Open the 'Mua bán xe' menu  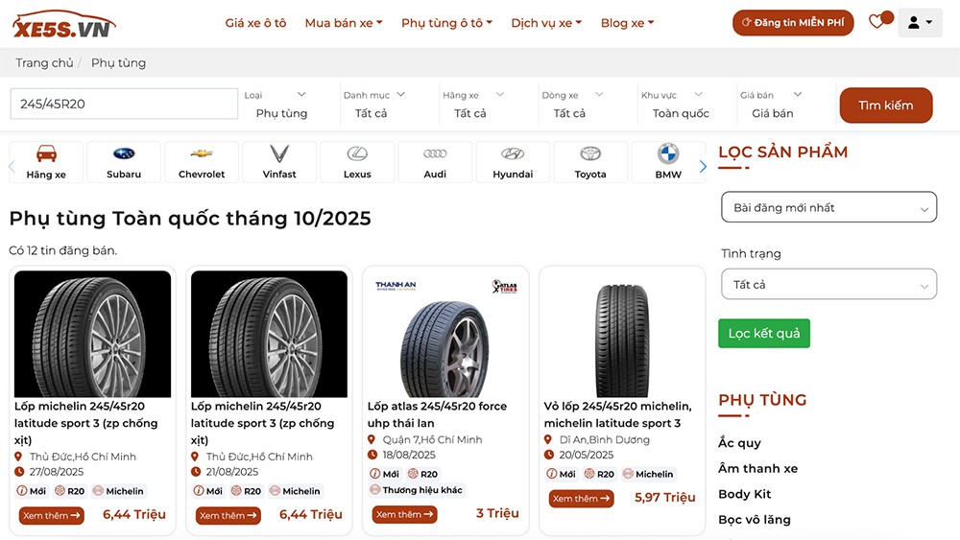(344, 23)
